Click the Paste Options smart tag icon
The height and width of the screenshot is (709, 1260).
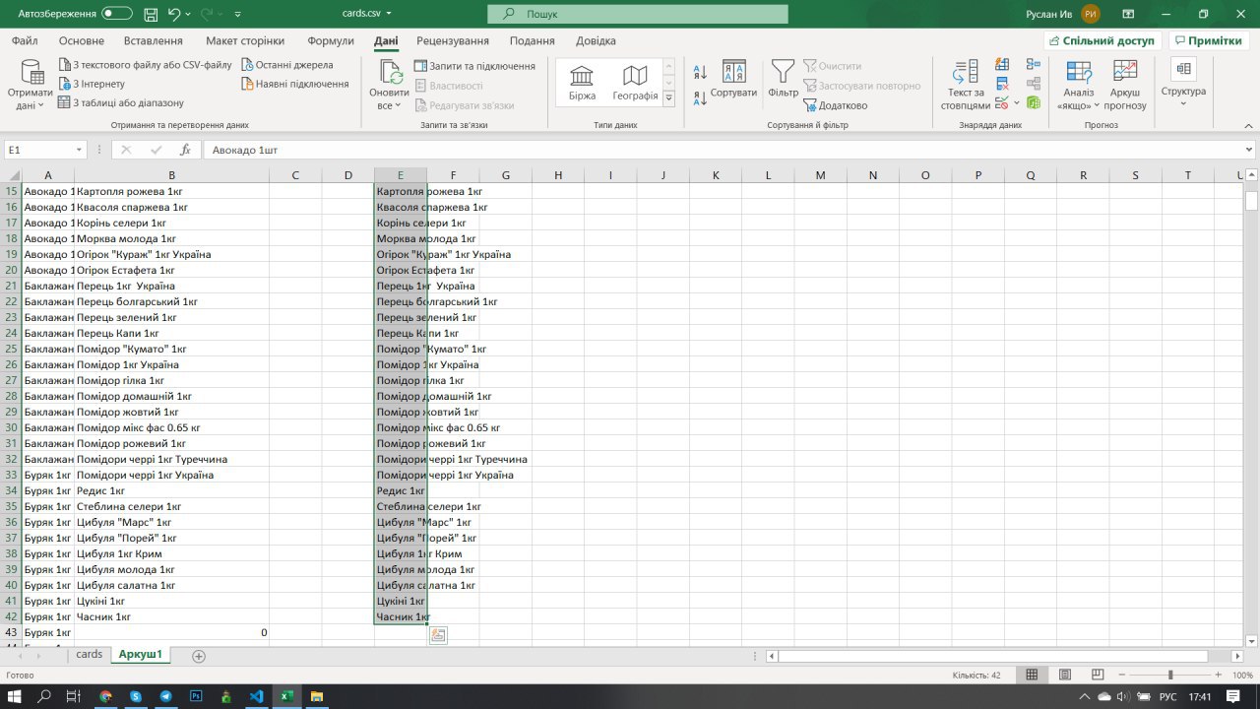pyautogui.click(x=438, y=635)
